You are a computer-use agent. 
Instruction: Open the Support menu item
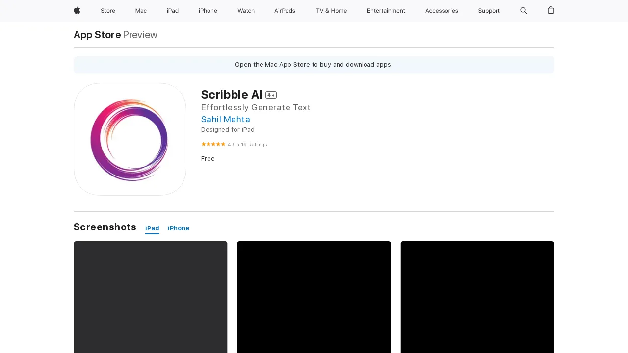489,11
